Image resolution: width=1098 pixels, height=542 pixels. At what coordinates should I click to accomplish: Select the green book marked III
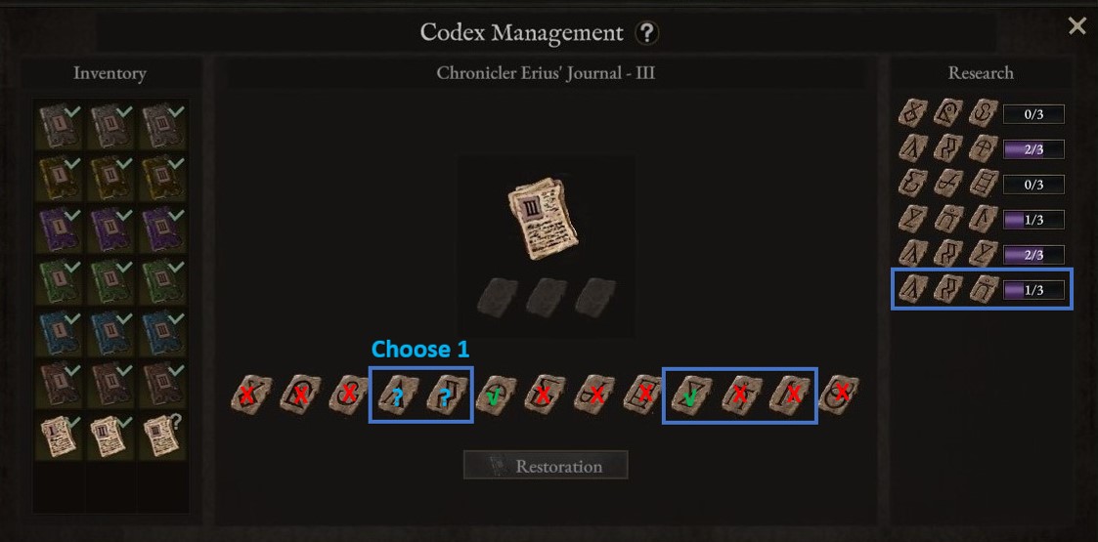162,282
